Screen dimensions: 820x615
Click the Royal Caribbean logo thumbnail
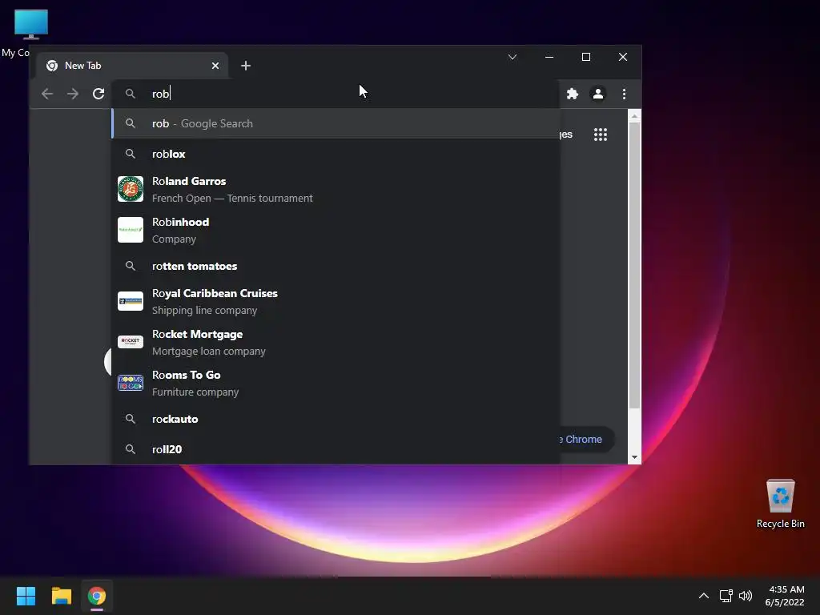click(x=131, y=301)
